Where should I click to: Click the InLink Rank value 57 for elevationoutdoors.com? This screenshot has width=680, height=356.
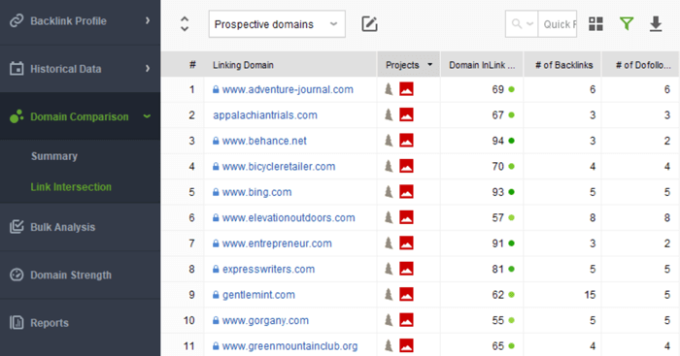pos(497,218)
